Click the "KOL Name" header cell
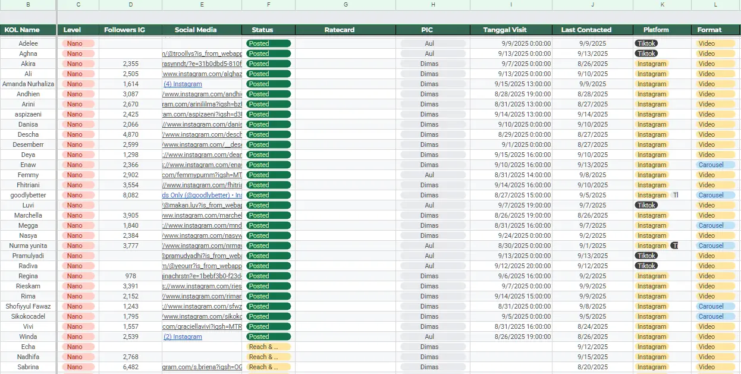The image size is (741, 374). pos(28,30)
